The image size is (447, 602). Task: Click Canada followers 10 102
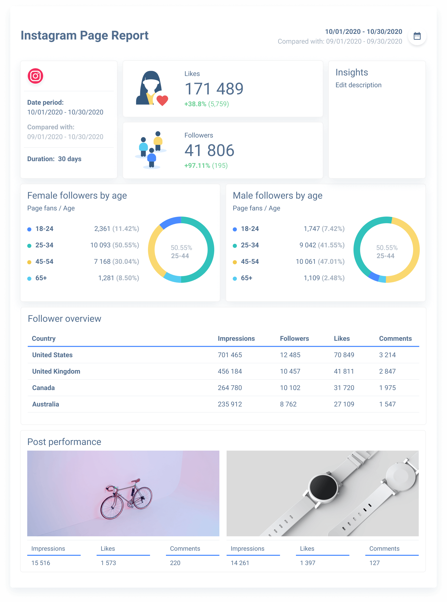coord(290,388)
